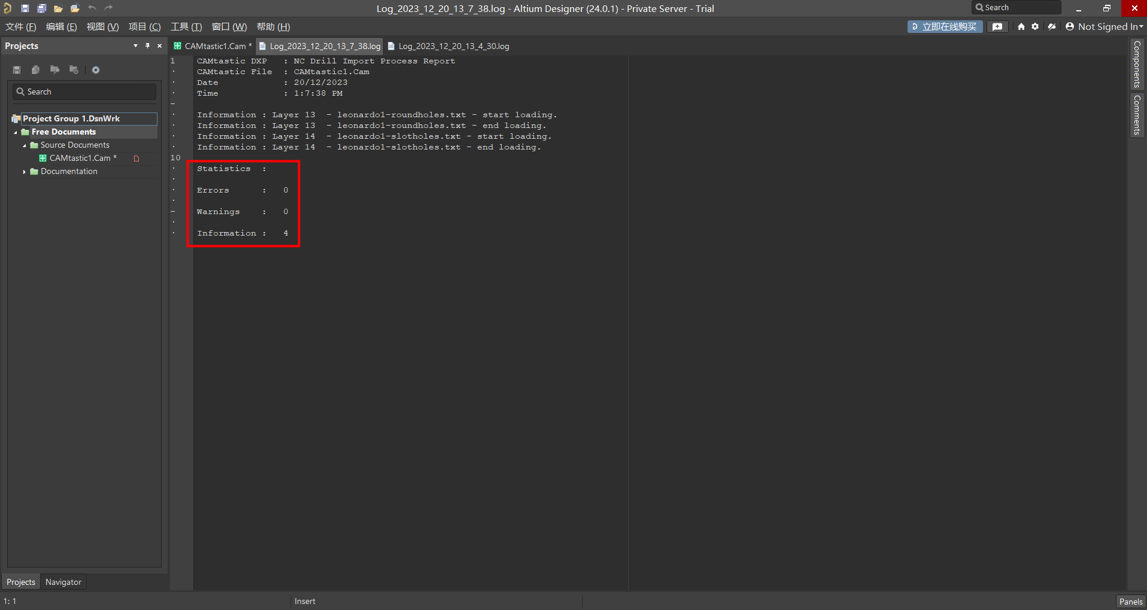The image size is (1147, 610).
Task: Open the Not Signed In account dropdown
Action: click(x=1104, y=27)
